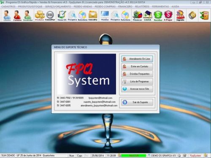211x158 pixels.
Task: Open the AJUDA menu
Action: (x=175, y=7)
